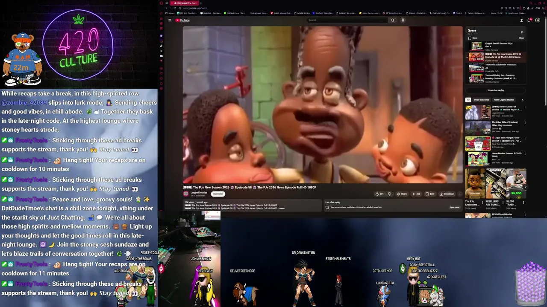Open the Legend Movies channel name

199,192
